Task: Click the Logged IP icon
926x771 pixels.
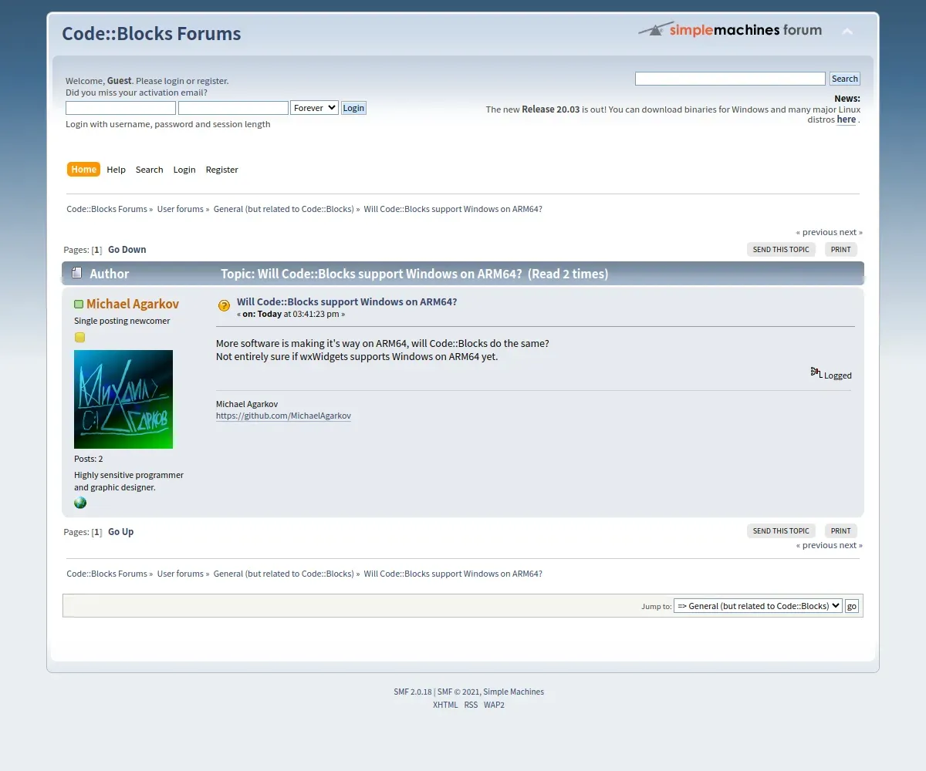Action: pos(816,372)
